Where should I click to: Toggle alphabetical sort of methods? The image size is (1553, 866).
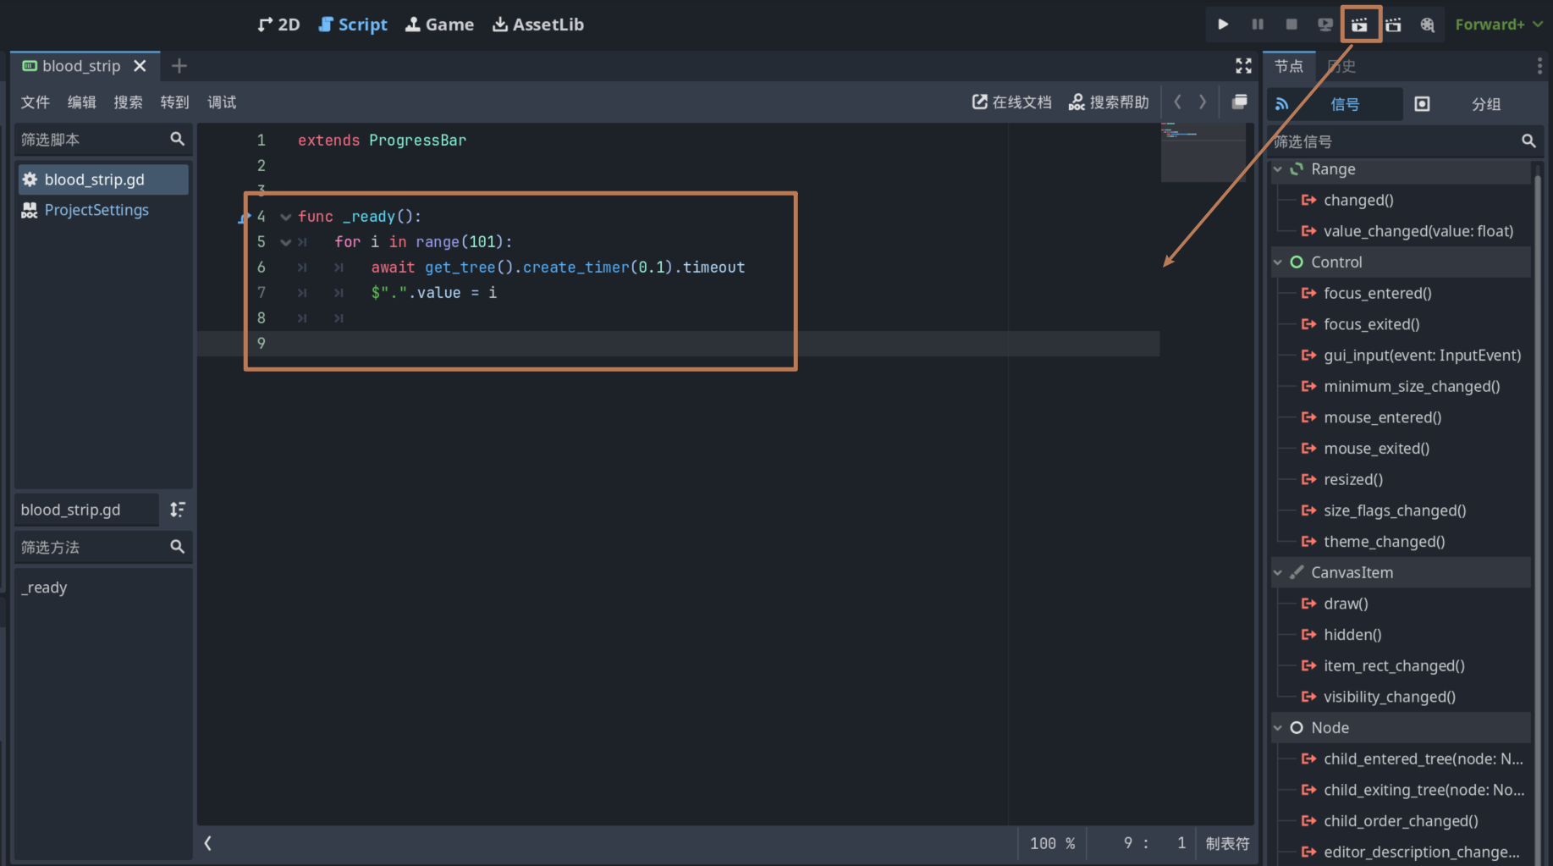coord(178,510)
